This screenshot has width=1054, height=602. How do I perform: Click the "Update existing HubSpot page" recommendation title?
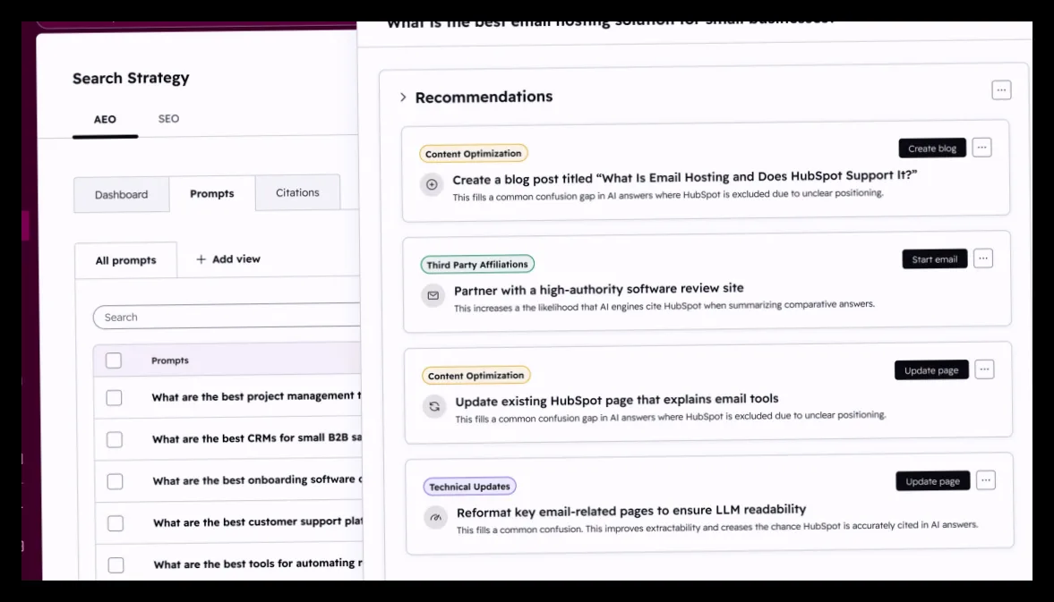617,401
